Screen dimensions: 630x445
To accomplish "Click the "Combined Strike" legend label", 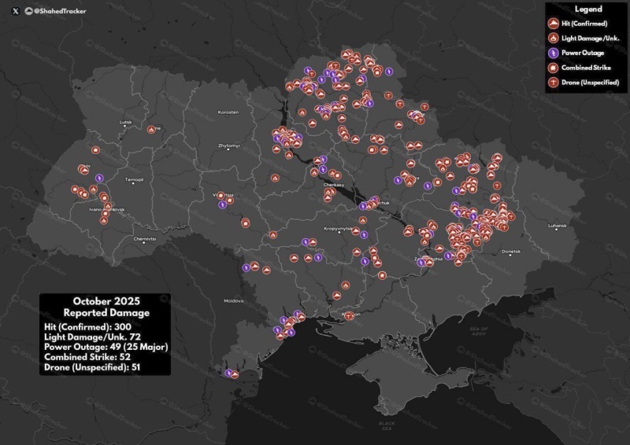I will click(x=586, y=68).
